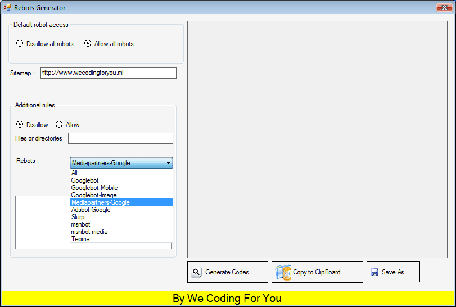
Task: Choose highlighted Mediapartners-Google list entry
Action: (x=121, y=202)
